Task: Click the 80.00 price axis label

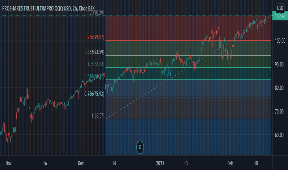Action: (x=279, y=88)
